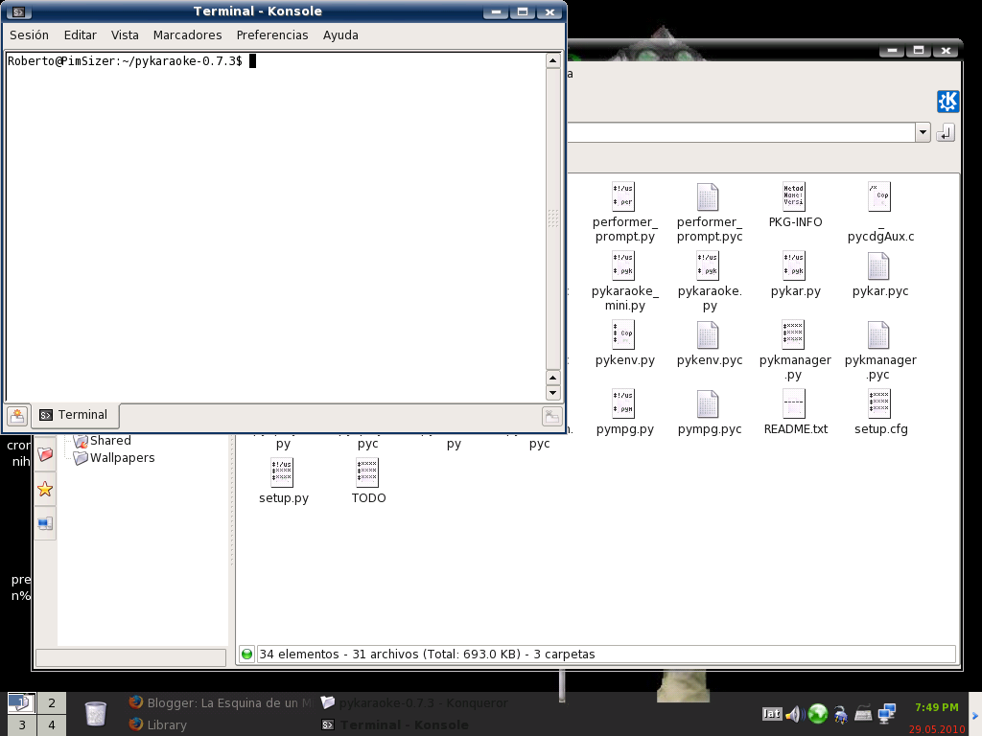982x736 pixels.
Task: Open a new session with the Konsole new-session icon
Action: pyautogui.click(x=16, y=415)
